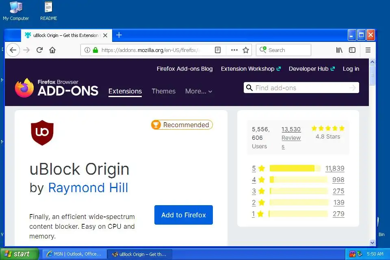This screenshot has width=390, height=260.
Task: Open My Computer desktop icon
Action: click(x=16, y=11)
